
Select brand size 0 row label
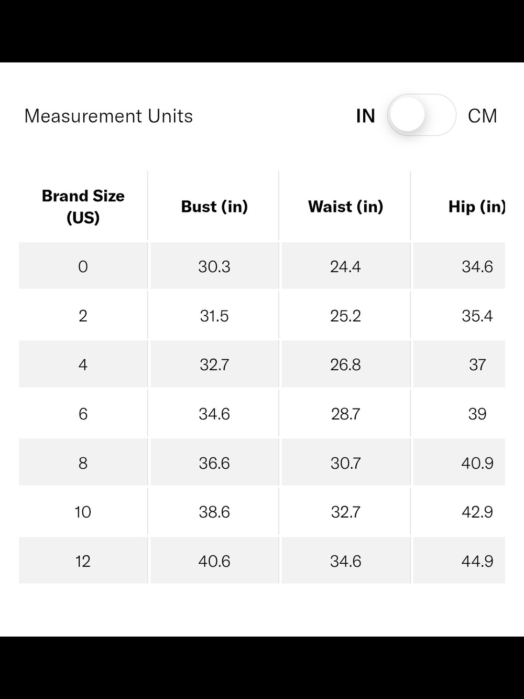(83, 266)
